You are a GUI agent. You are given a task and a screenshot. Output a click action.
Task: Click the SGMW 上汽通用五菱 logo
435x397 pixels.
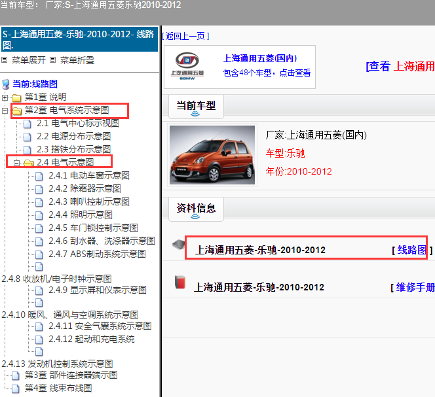(187, 66)
